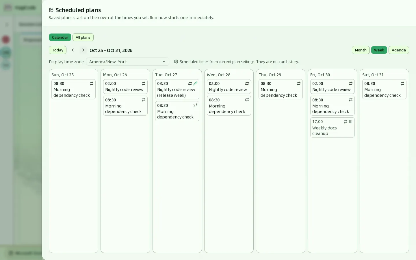The width and height of the screenshot is (416, 260).
Task: Switch to Agenda view
Action: [x=399, y=50]
